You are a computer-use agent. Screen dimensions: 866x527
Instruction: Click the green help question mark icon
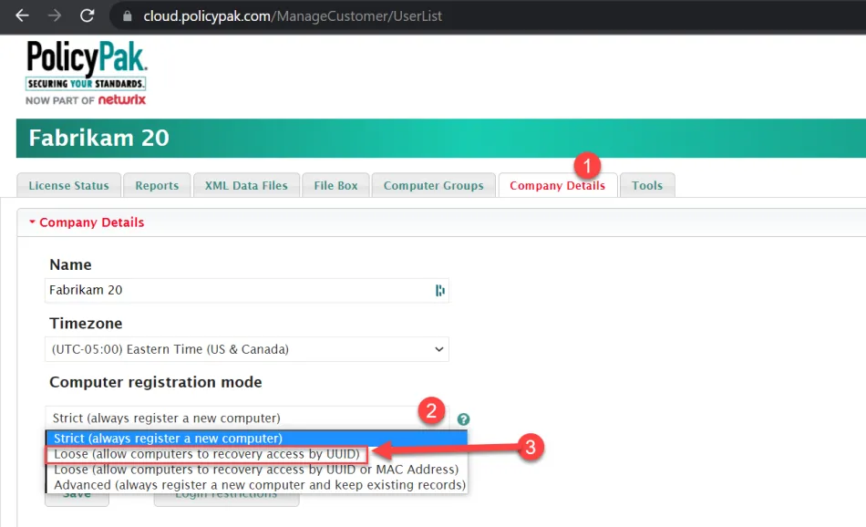point(463,419)
